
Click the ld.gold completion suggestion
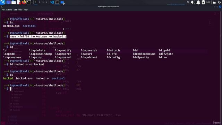tap(164, 50)
